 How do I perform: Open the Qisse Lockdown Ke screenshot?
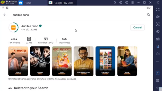[84, 61]
